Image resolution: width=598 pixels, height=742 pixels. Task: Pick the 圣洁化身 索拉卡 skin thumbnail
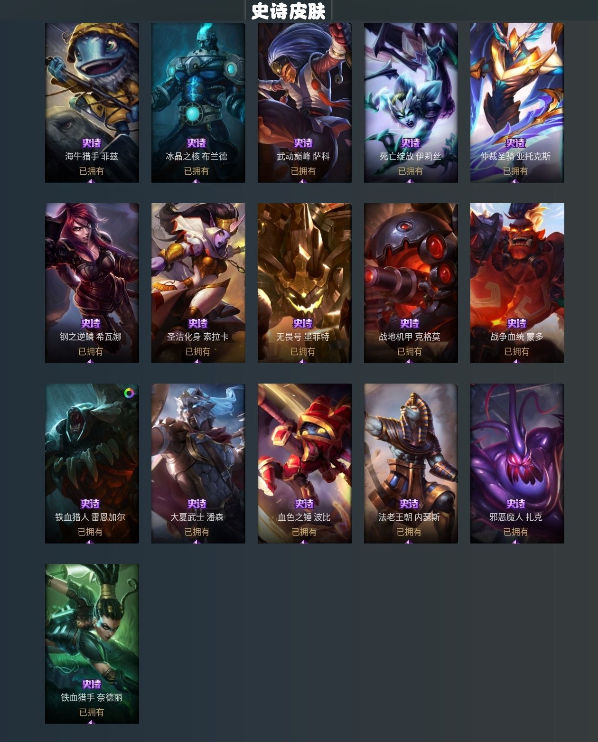(x=198, y=283)
